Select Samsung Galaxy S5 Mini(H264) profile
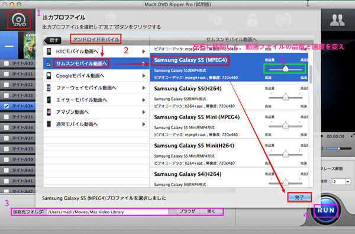This screenshot has height=234, width=355. pos(229,153)
